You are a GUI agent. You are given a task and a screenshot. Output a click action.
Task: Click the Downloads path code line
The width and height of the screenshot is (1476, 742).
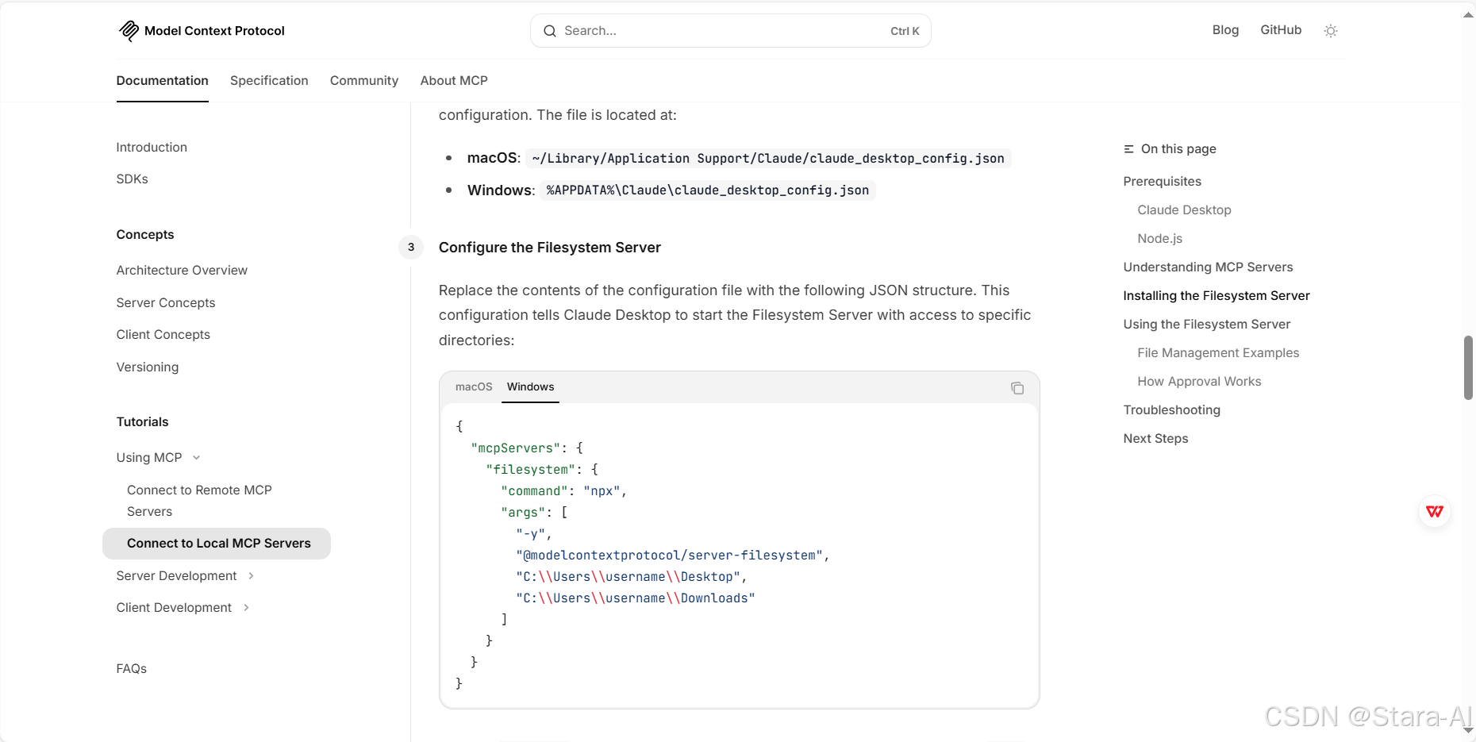[635, 598]
